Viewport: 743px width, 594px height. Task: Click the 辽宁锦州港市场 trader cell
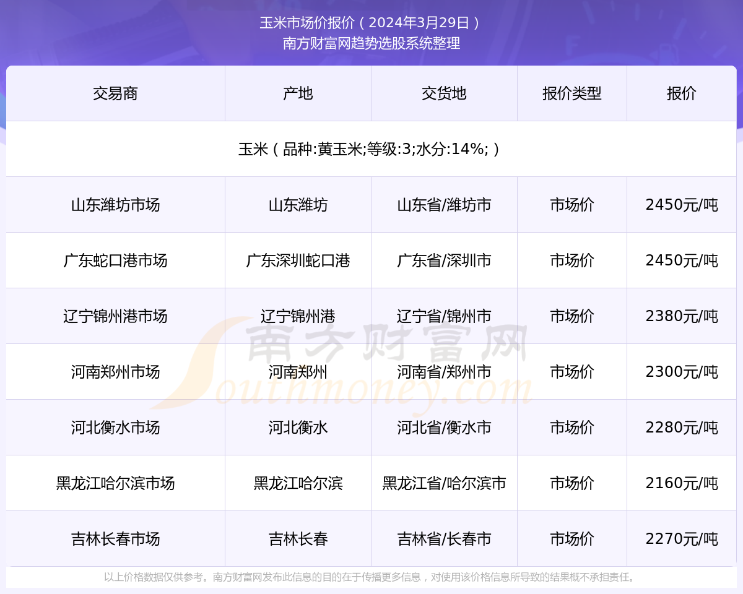[x=115, y=316]
